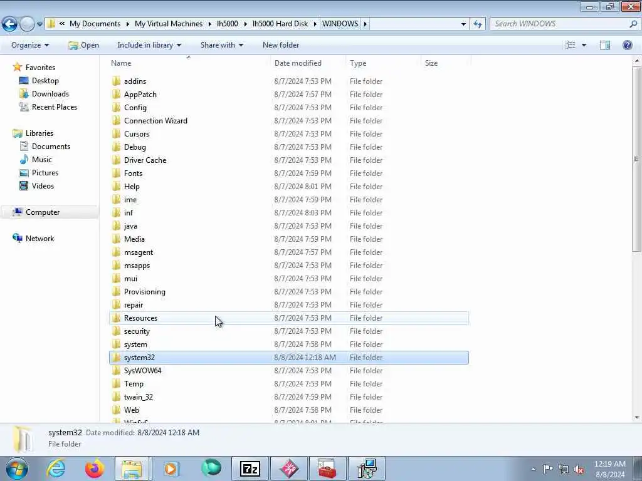Navigate to My Documents breadcrumb
The width and height of the screenshot is (642, 481).
pyautogui.click(x=95, y=24)
